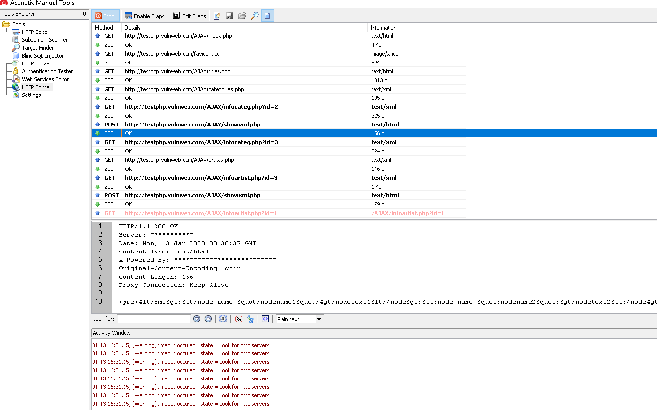
Task: Click the Authentication Tester padlock icon
Action: coord(16,71)
